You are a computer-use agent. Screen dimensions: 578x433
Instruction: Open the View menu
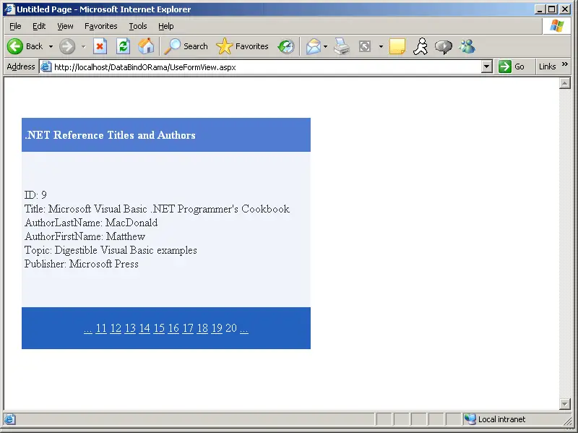click(65, 26)
